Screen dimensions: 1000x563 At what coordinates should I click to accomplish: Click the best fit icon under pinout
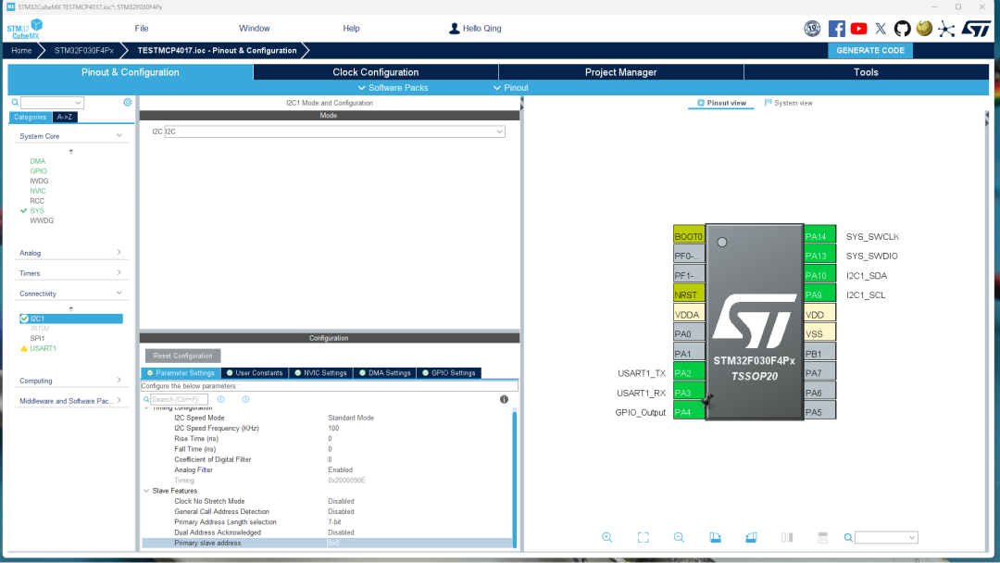tap(643, 537)
